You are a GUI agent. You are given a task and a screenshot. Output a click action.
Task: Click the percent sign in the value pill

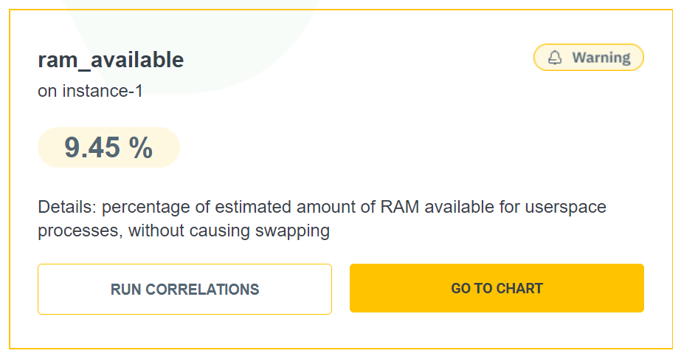(141, 148)
